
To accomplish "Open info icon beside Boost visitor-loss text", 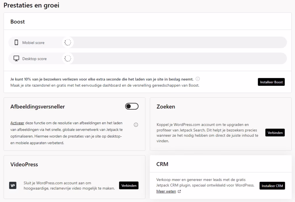I will pos(198,79).
